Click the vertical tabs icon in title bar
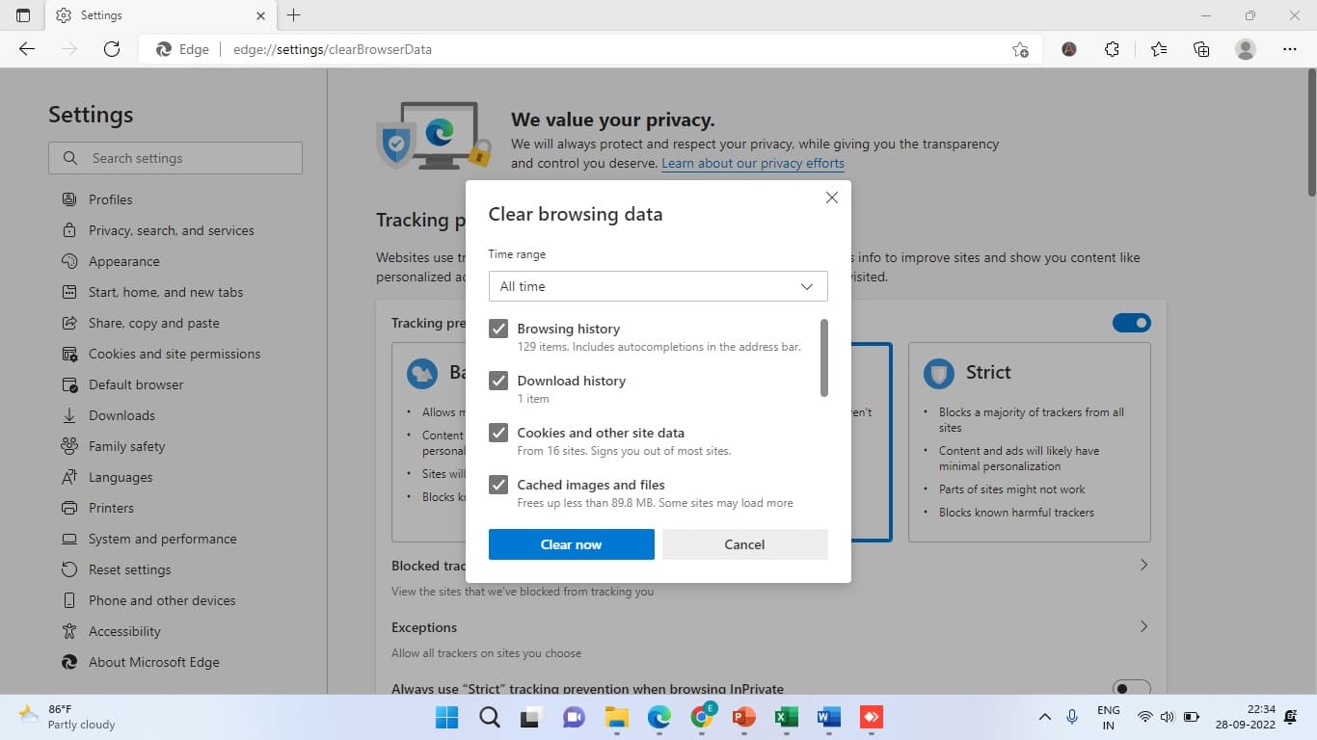 (23, 15)
